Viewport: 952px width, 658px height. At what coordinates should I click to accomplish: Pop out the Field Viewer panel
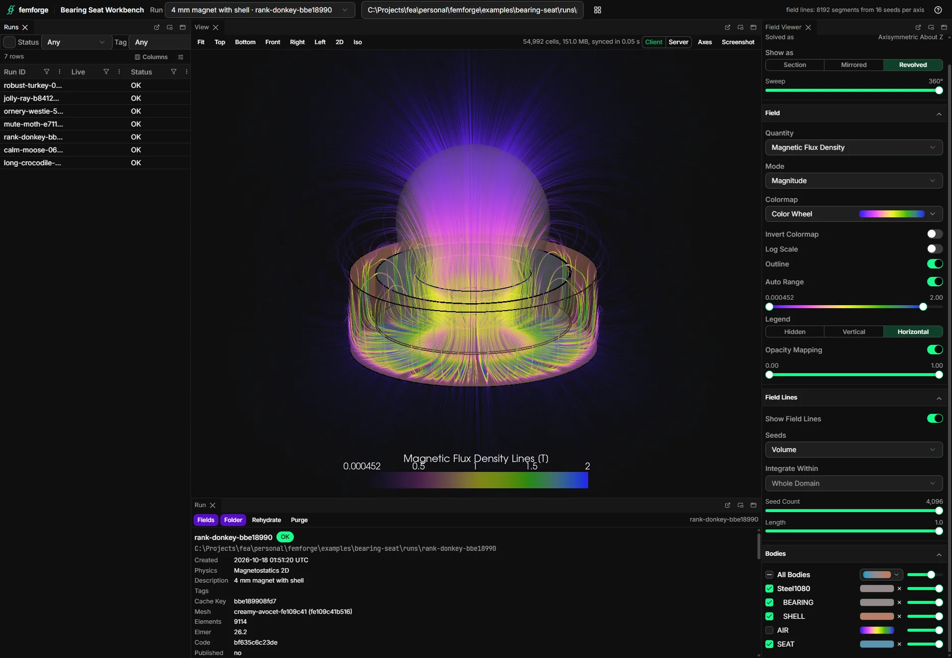(918, 27)
